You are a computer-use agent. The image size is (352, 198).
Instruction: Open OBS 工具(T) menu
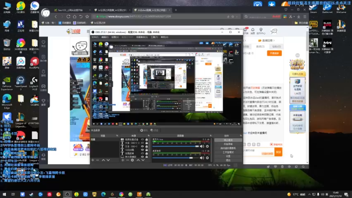[154, 37]
